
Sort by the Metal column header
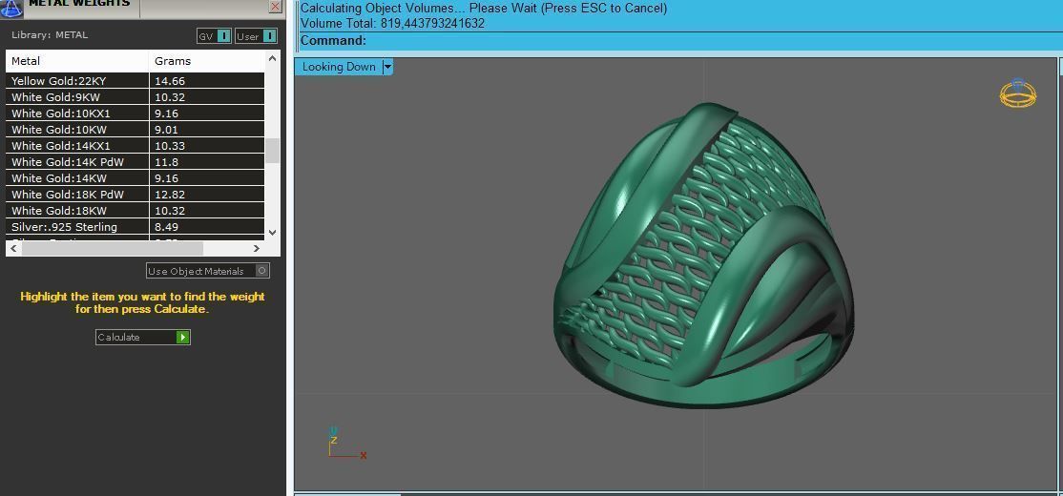pyautogui.click(x=77, y=61)
